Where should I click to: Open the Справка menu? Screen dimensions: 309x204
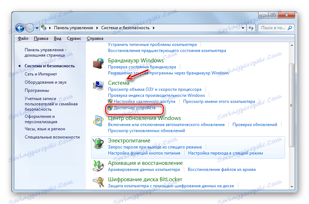(x=95, y=38)
